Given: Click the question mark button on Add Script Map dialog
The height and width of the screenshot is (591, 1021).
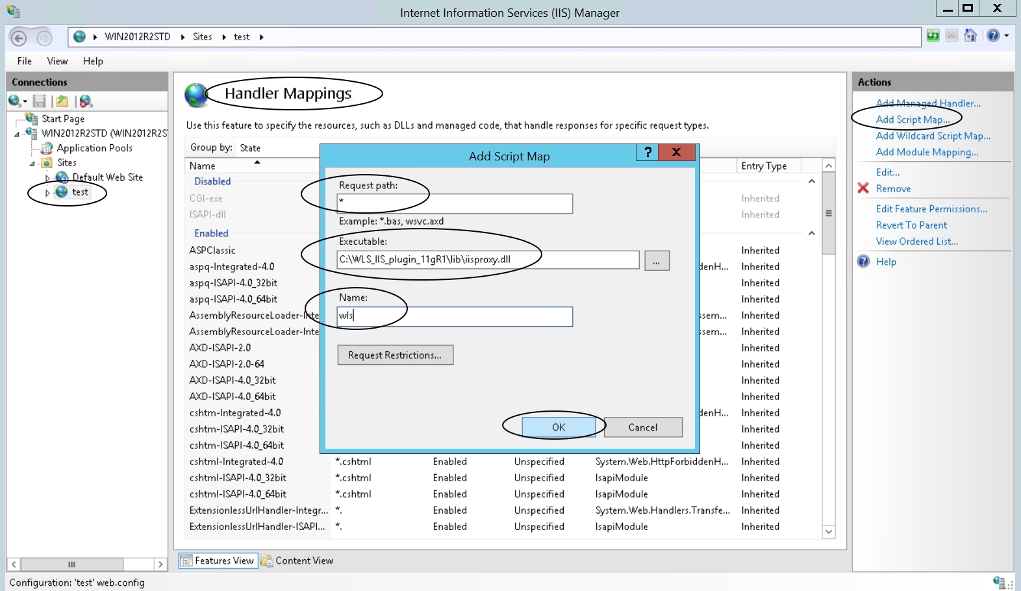Looking at the screenshot, I should (648, 152).
